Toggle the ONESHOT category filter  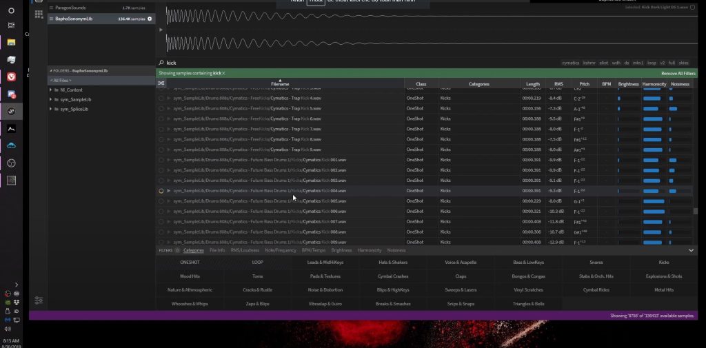tap(190, 262)
